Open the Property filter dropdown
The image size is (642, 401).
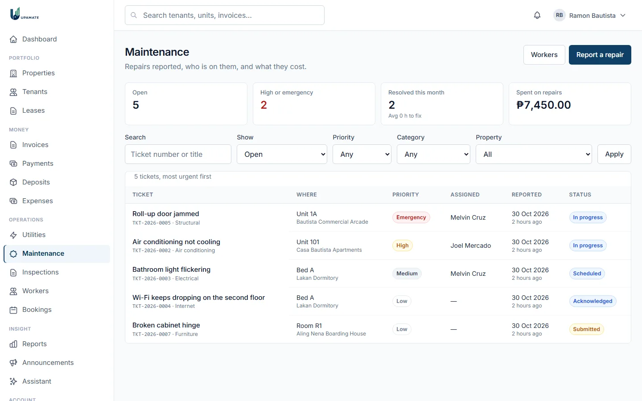click(534, 154)
